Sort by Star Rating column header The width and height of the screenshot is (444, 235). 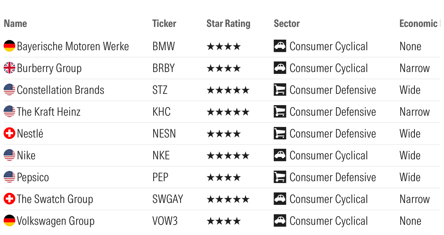tap(228, 24)
